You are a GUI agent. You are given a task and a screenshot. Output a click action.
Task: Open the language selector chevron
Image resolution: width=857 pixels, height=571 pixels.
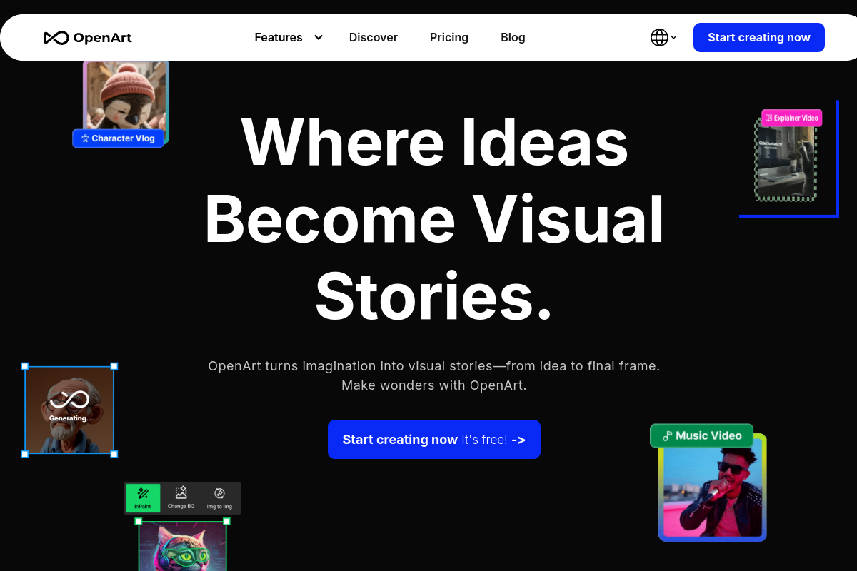pos(673,37)
